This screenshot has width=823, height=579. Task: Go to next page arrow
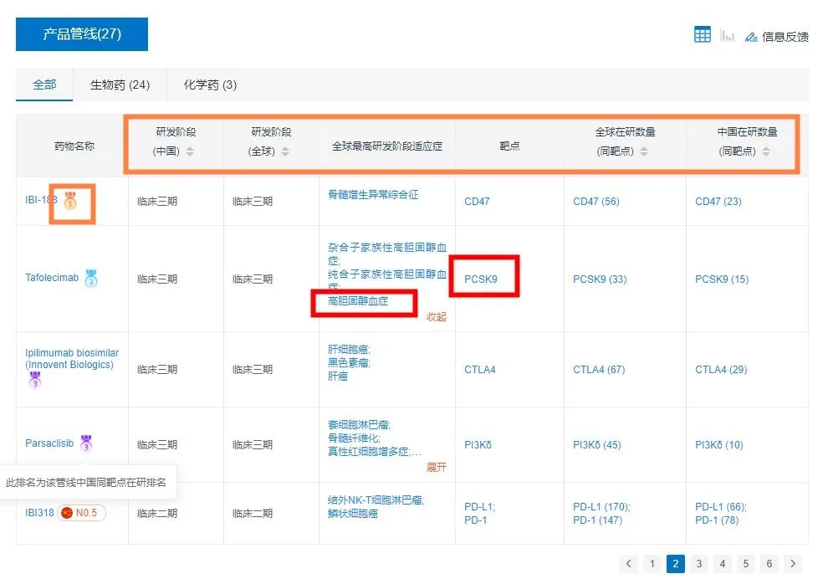coord(793,564)
